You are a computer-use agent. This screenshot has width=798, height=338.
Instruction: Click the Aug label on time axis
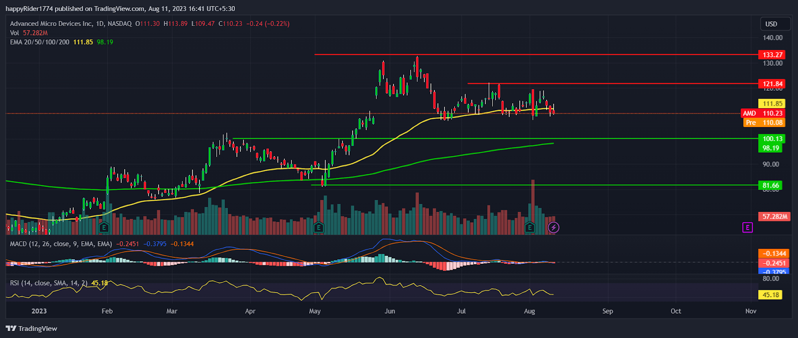(530, 311)
